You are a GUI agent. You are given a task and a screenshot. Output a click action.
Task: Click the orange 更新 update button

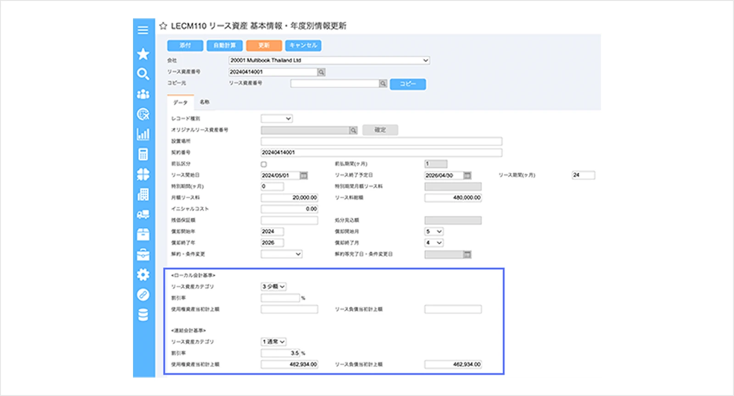pyautogui.click(x=264, y=45)
